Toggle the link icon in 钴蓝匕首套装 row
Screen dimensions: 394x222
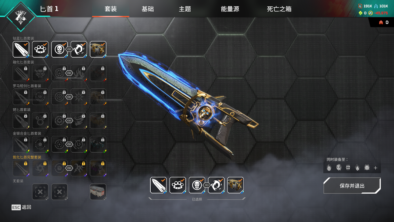pyautogui.click(x=69, y=49)
